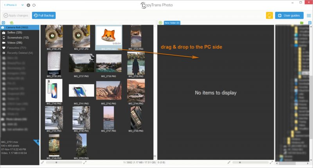313x168 pixels.
Task: Click the Full Backup button
Action: point(44,15)
